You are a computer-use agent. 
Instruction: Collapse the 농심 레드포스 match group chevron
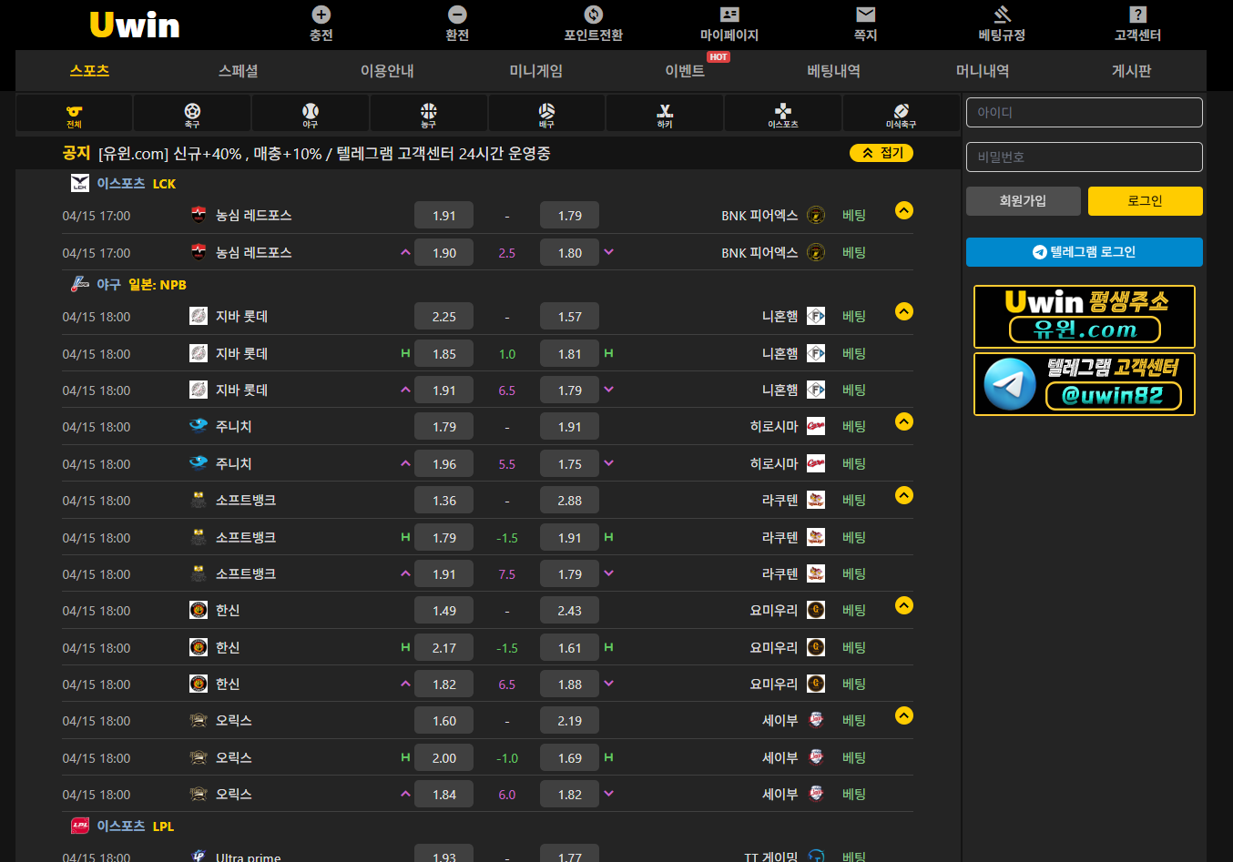[903, 210]
